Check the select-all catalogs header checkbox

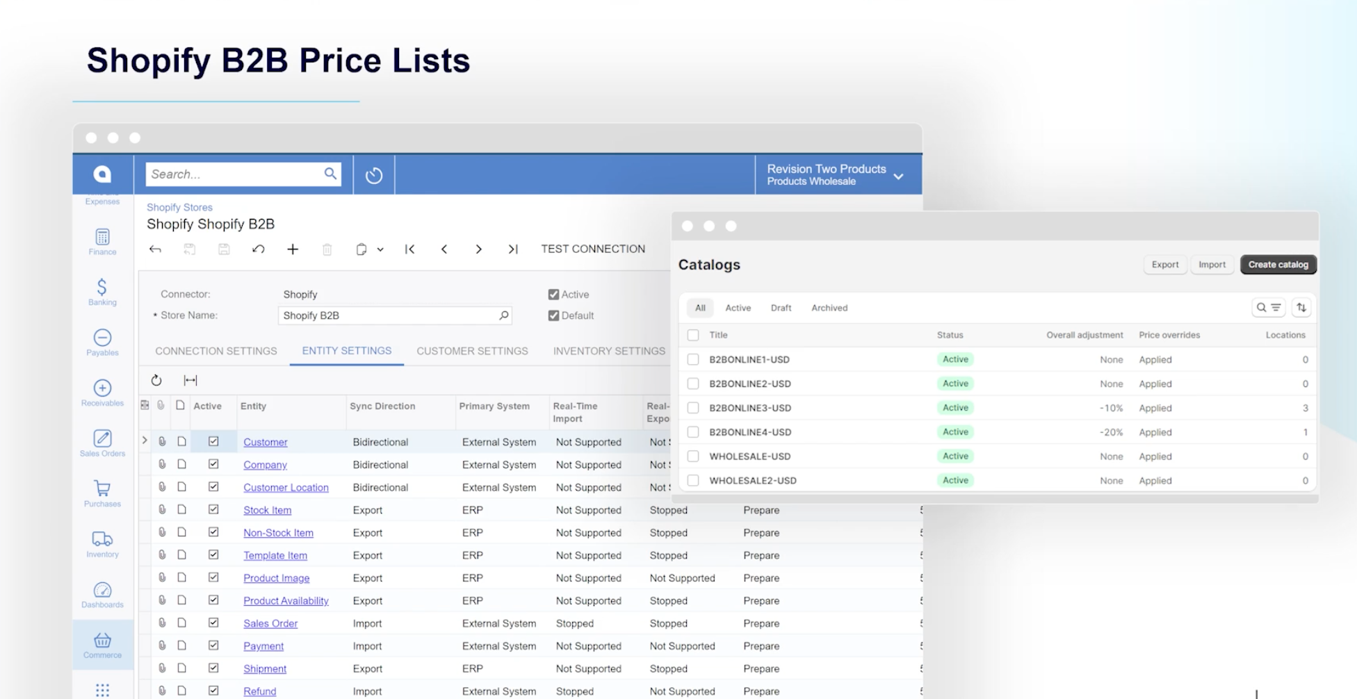click(693, 335)
